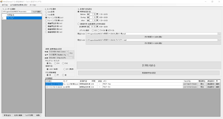Click the down arrow beside Before minutes
Screen dimensions: 223x119
pos(97,14)
